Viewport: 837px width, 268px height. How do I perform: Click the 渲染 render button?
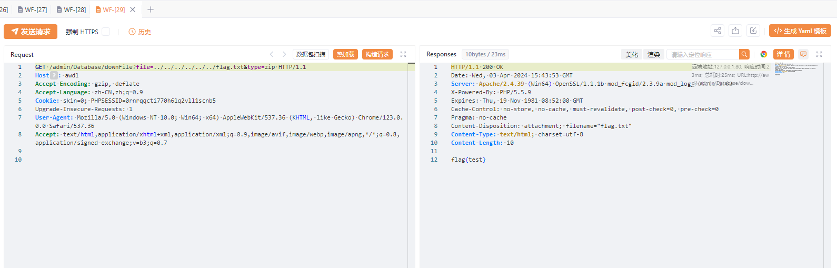(x=654, y=54)
